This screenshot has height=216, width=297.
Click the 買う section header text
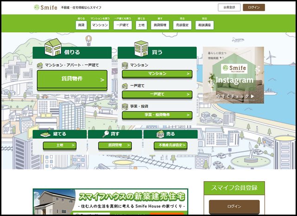157,52
